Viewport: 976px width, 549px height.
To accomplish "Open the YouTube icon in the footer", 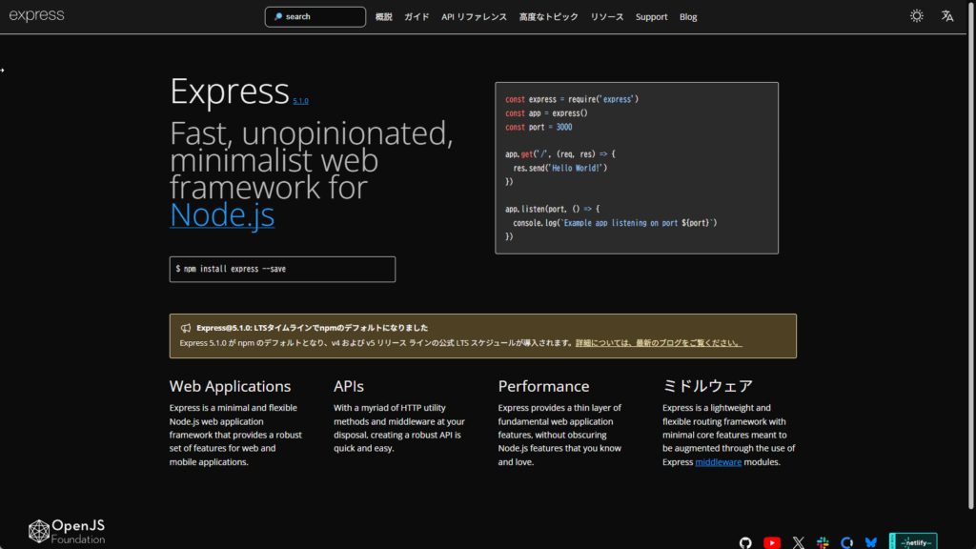I will pos(772,542).
